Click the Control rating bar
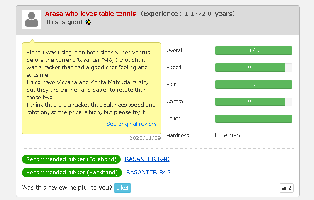The height and width of the screenshot is (200, 314). [x=253, y=102]
